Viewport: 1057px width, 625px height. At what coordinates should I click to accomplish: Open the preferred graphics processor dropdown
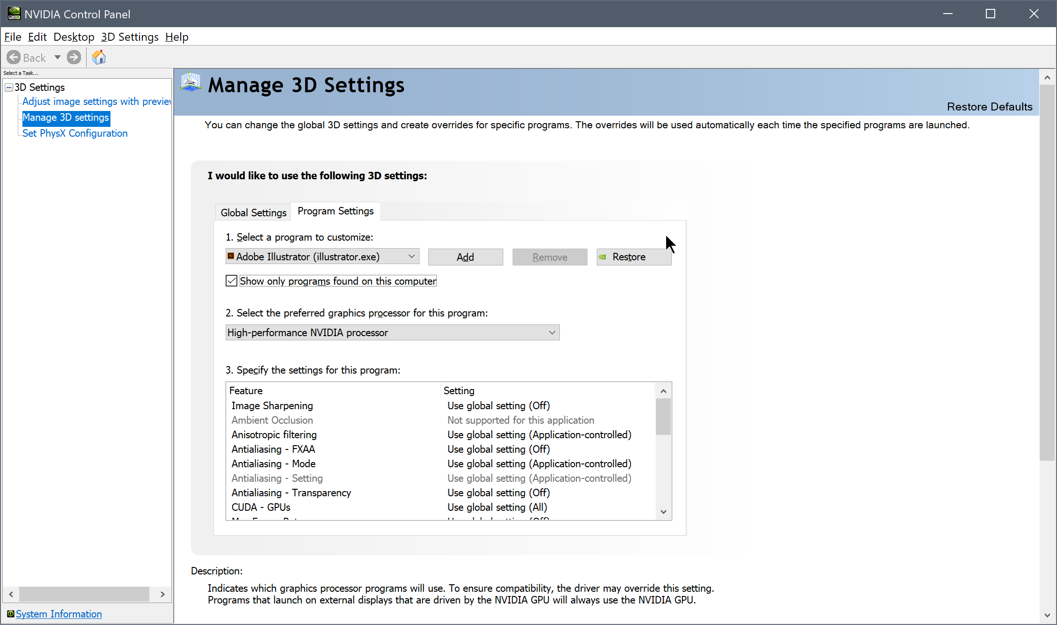coord(552,332)
